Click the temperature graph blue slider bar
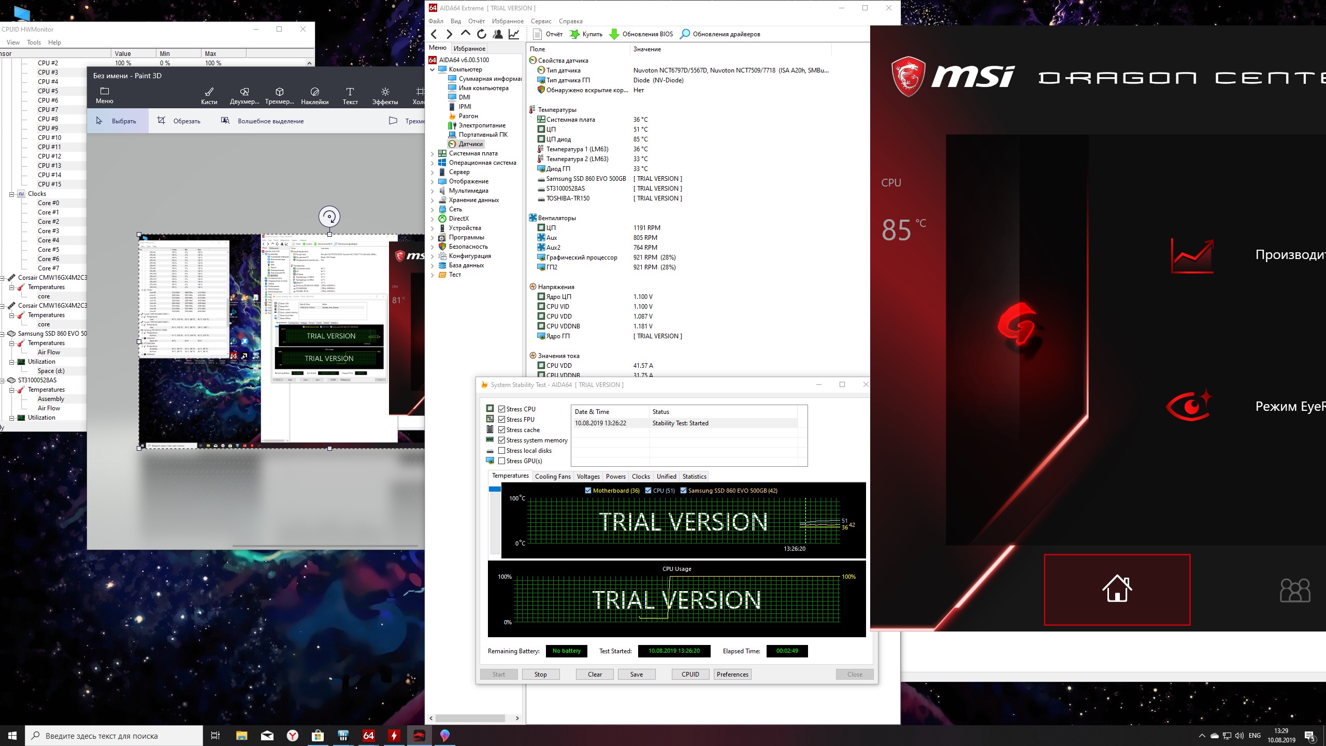Image resolution: width=1326 pixels, height=746 pixels. (495, 489)
